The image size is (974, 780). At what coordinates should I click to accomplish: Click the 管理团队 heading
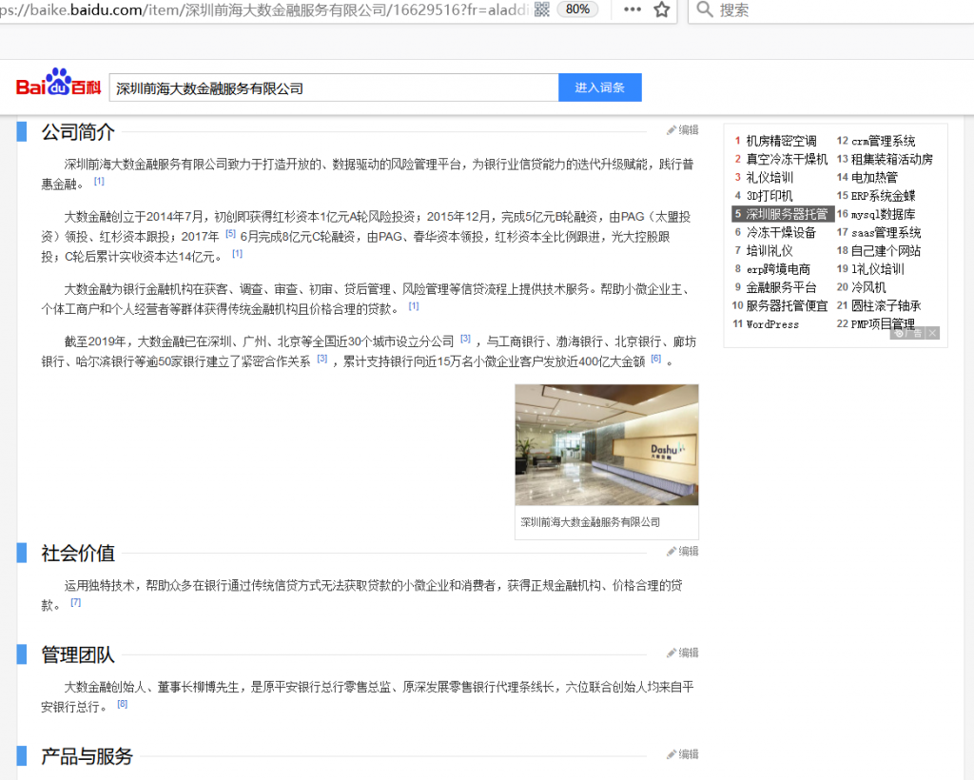click(x=78, y=655)
